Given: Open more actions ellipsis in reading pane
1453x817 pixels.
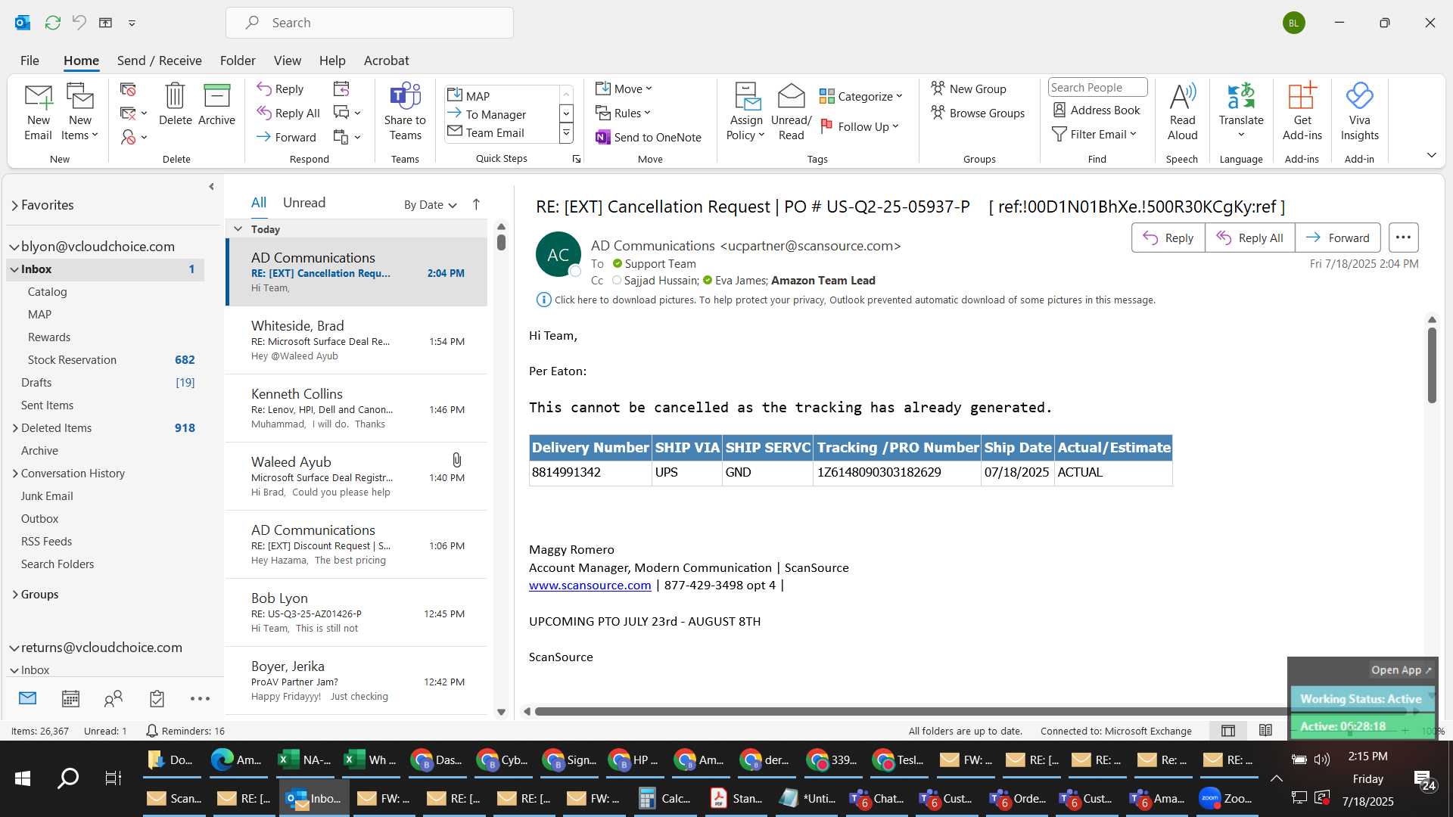Looking at the screenshot, I should [x=1403, y=238].
